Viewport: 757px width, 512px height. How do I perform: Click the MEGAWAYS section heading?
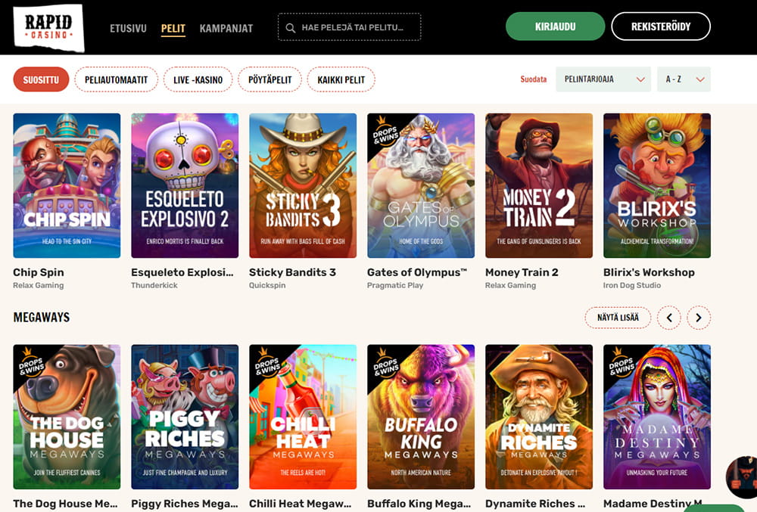[x=42, y=317]
